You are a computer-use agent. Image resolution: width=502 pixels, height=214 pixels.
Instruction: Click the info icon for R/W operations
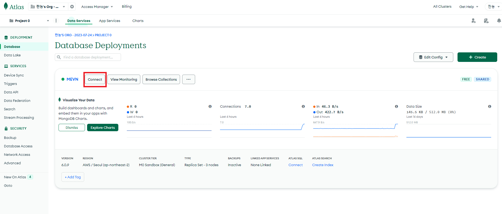[210, 106]
